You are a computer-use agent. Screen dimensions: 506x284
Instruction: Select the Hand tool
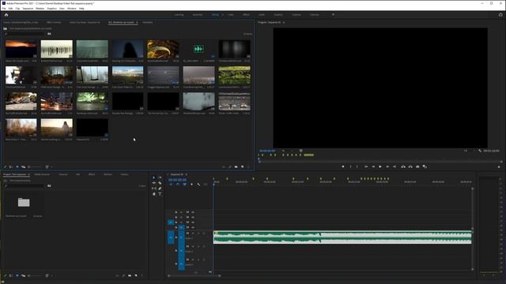154,194
